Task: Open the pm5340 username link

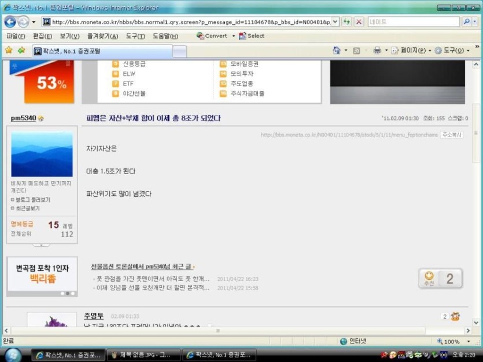Action: (x=23, y=119)
